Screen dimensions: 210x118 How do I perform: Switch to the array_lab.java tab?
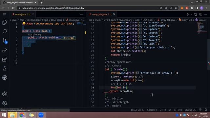tap(101, 14)
